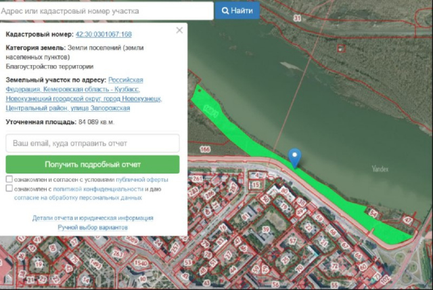Open the публичной оферты link
433x290 pixels.
tap(142, 180)
